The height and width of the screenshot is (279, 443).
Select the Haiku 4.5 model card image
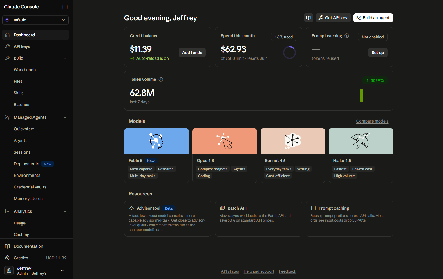click(361, 141)
